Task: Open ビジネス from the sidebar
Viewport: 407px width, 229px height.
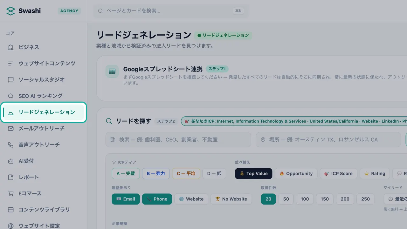Action: pyautogui.click(x=43, y=47)
